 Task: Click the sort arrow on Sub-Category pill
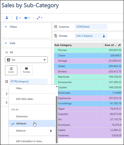(104, 36)
